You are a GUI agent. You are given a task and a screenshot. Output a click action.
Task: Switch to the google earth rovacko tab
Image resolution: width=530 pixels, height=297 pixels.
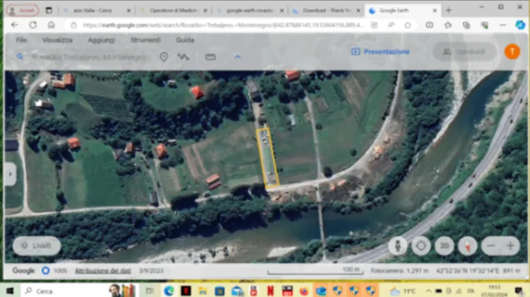[x=249, y=10]
